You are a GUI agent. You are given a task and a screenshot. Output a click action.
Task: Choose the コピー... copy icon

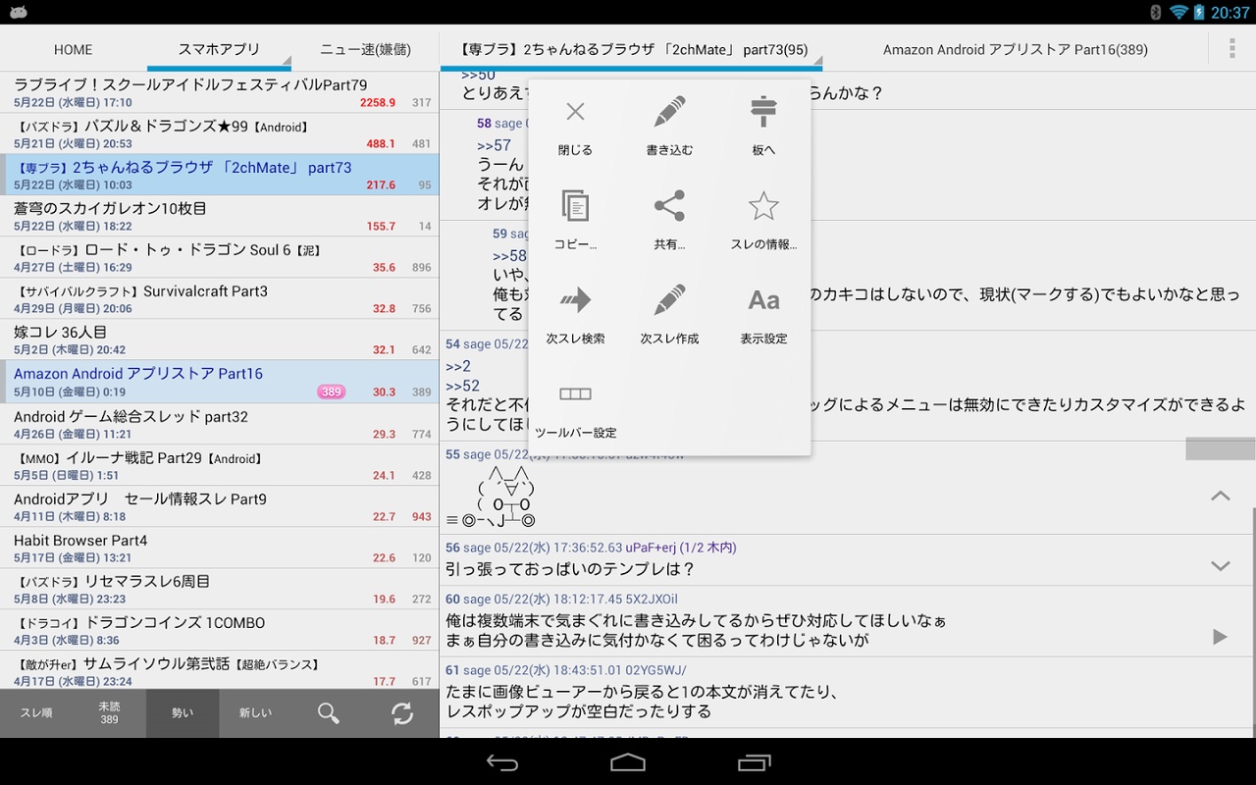[575, 205]
